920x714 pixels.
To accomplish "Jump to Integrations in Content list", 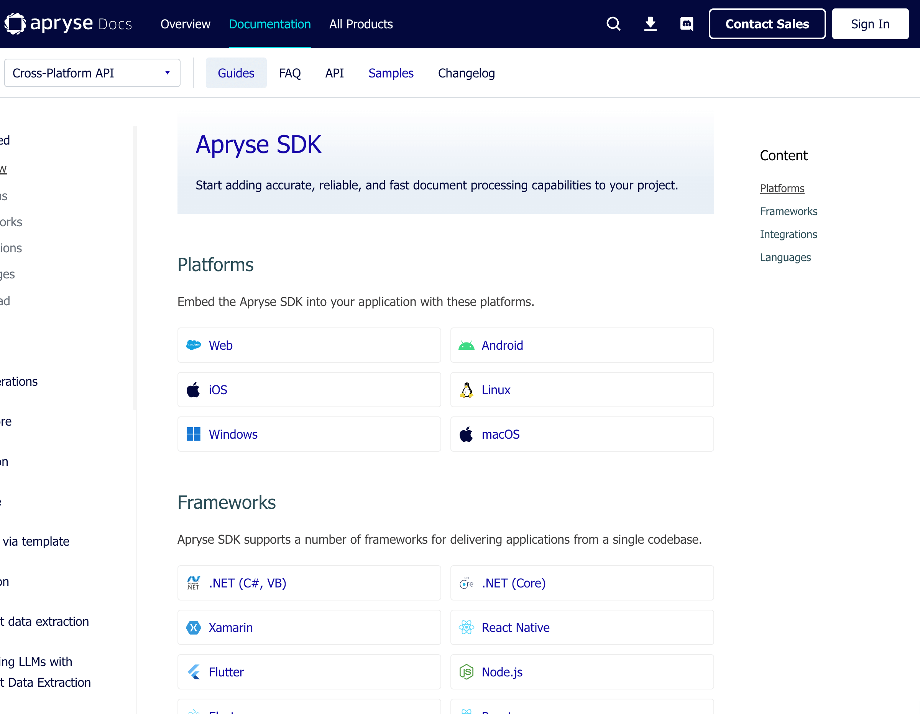I will 789,234.
